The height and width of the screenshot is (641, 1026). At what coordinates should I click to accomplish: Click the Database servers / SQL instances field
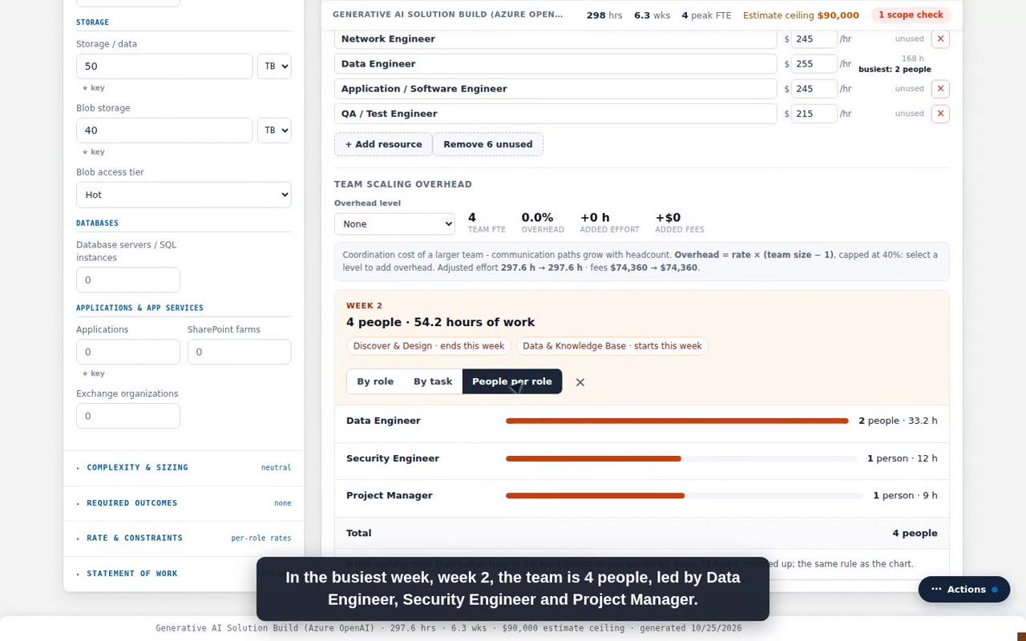click(x=128, y=280)
